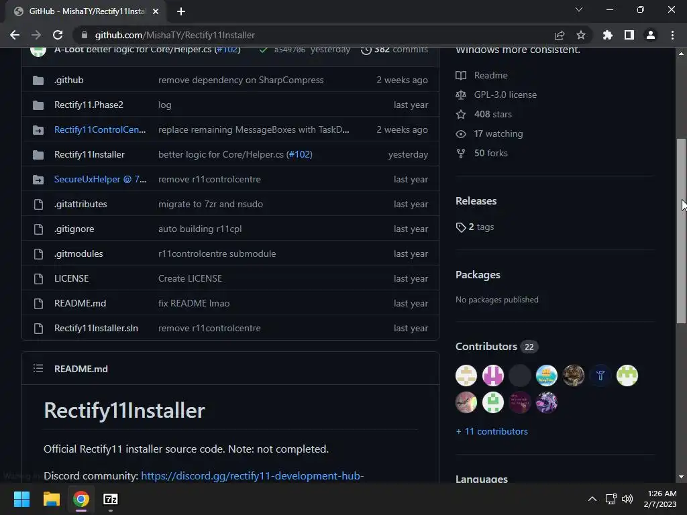Viewport: 687px width, 515px height.
Task: Open the Chrome three-dot menu
Action: tap(672, 35)
